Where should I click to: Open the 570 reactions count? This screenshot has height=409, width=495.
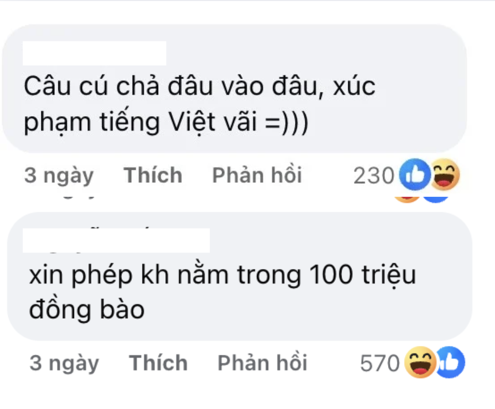pyautogui.click(x=380, y=363)
